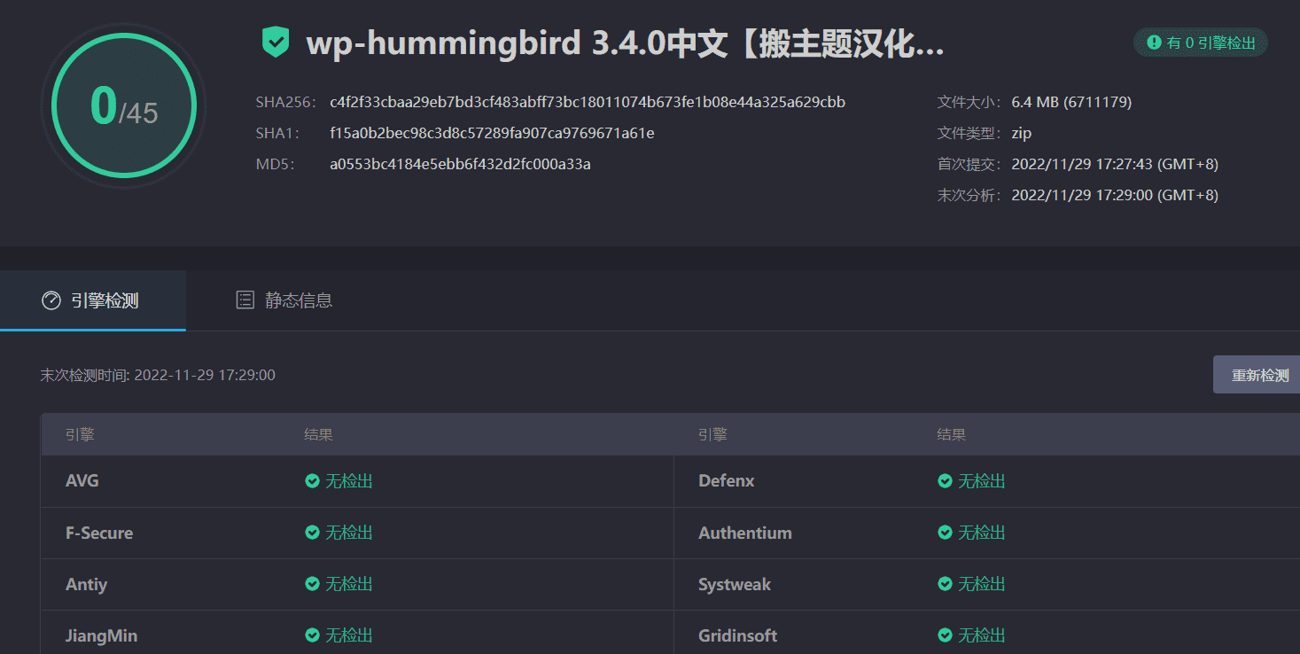Click the F-Secure engine name

pos(99,533)
